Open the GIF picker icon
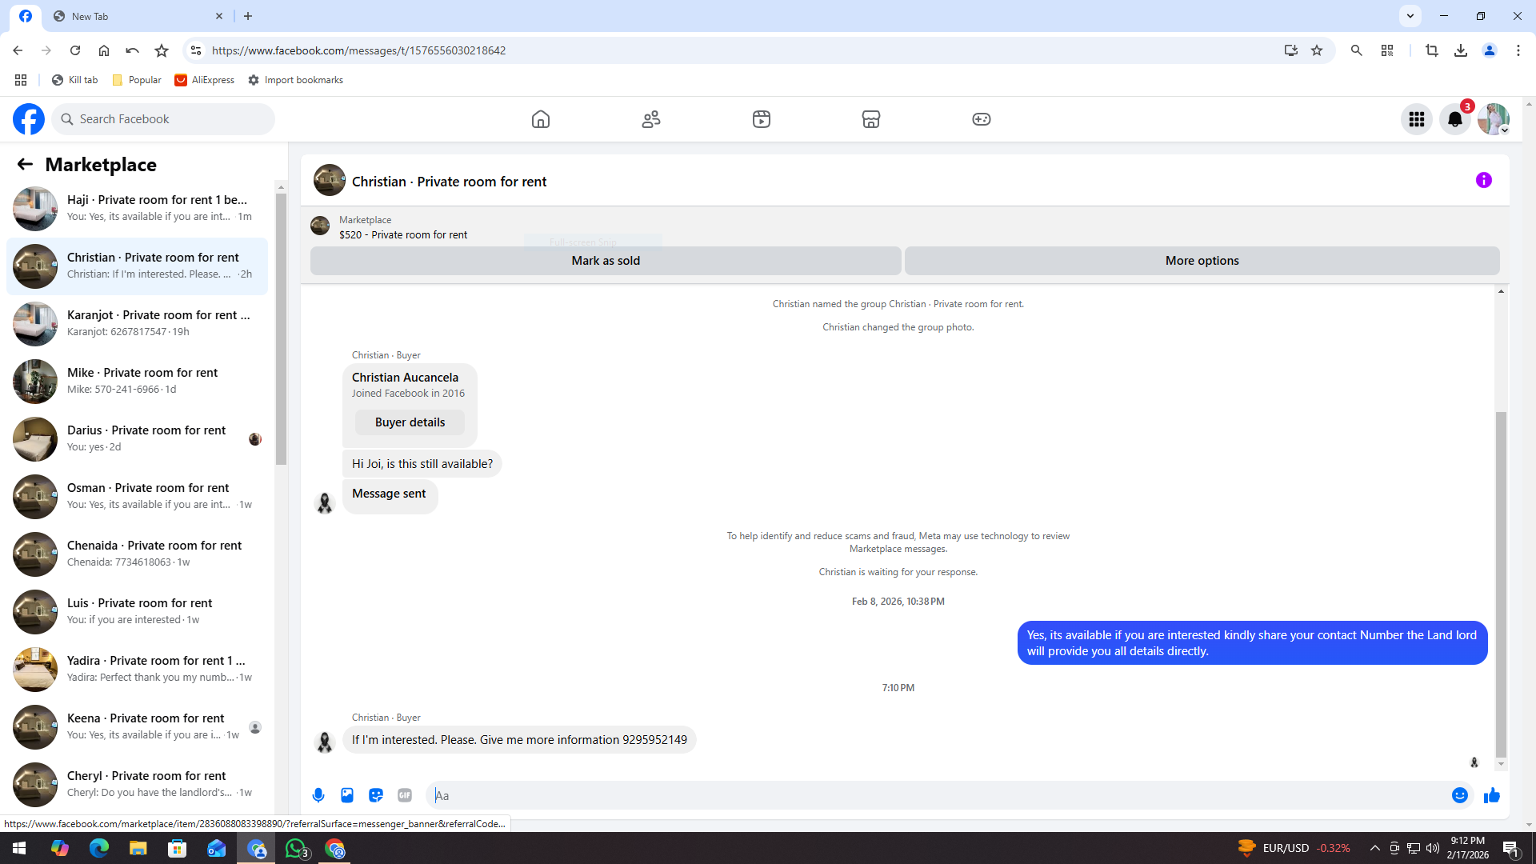This screenshot has width=1536, height=864. [405, 795]
